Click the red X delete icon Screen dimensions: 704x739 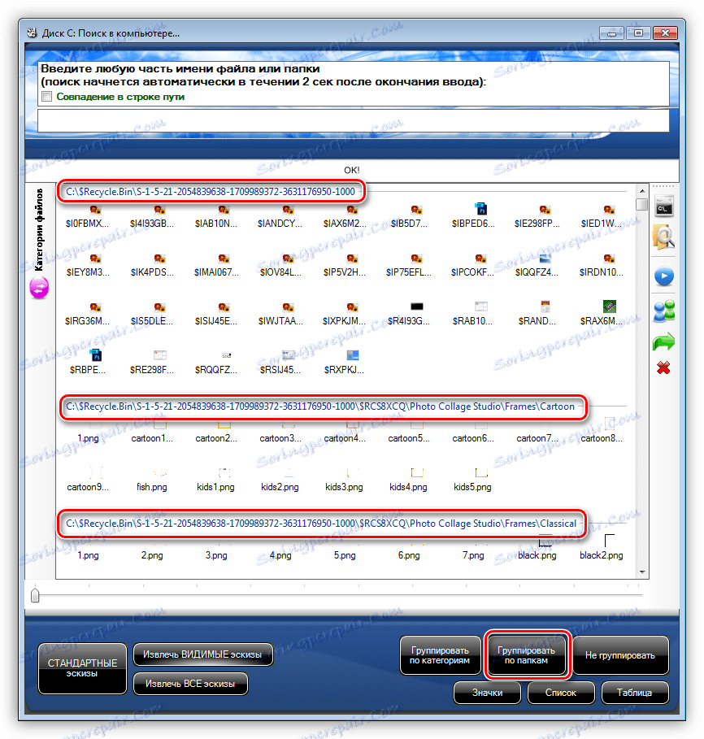(663, 367)
